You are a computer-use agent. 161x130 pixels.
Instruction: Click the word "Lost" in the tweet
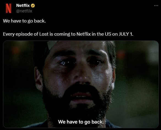click(44, 34)
